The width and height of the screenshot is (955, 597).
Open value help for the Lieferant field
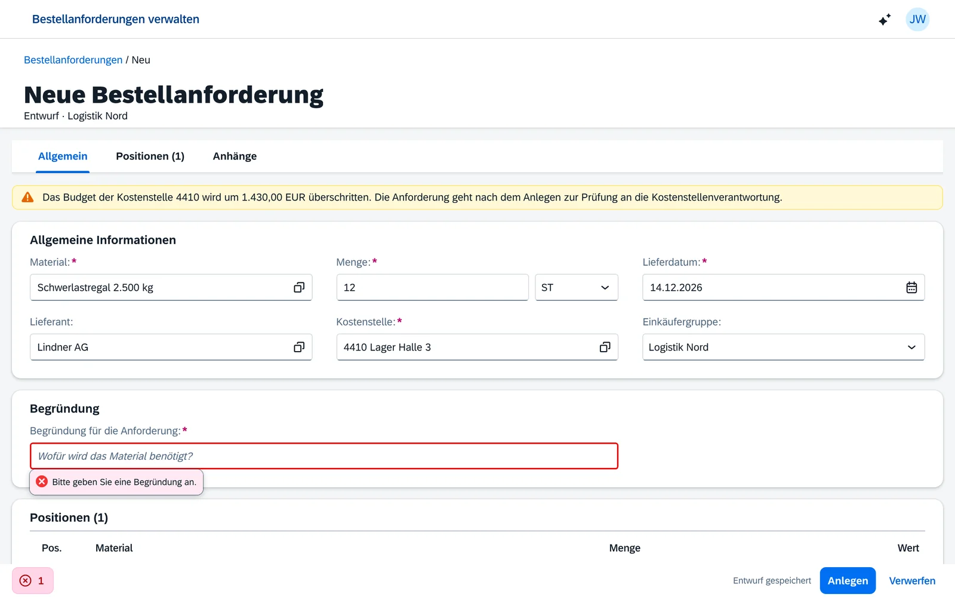(299, 347)
